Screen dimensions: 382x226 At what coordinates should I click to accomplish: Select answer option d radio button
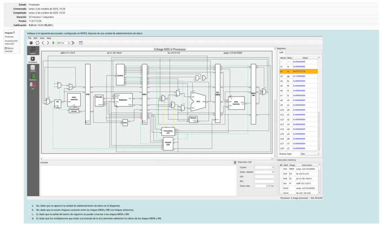(29, 218)
